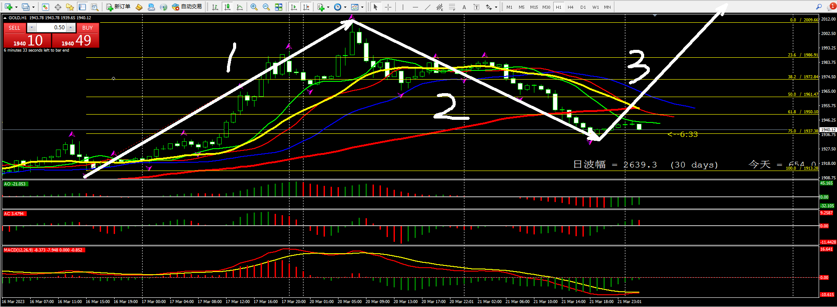Zoom out of the chart
837x307 pixels.
[266, 7]
